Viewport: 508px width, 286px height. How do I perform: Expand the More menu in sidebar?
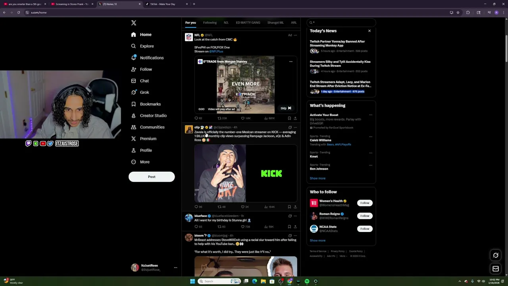(140, 162)
